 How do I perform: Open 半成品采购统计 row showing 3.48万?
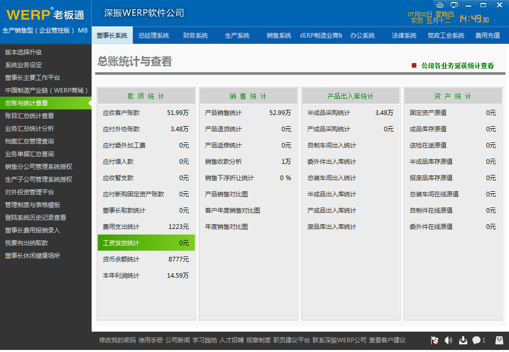(x=351, y=113)
